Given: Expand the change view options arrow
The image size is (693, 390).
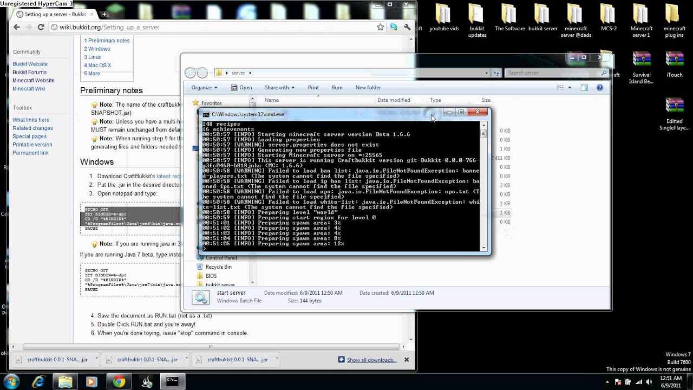Looking at the screenshot, I should pyautogui.click(x=570, y=87).
